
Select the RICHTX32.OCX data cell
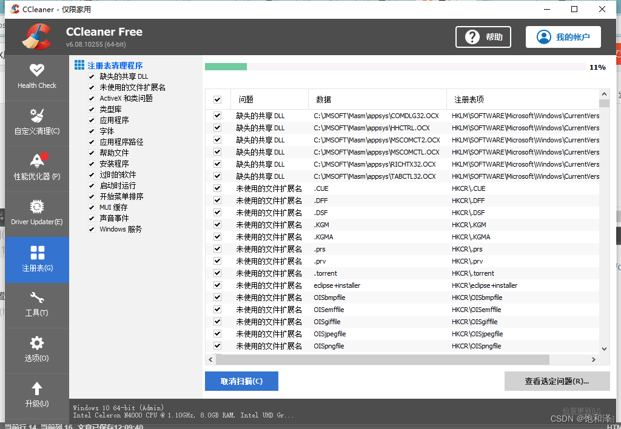coord(375,164)
